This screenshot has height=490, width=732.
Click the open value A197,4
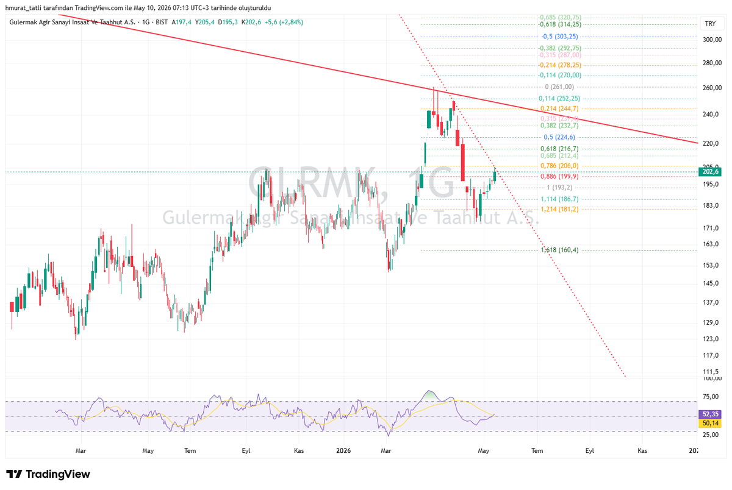point(182,22)
